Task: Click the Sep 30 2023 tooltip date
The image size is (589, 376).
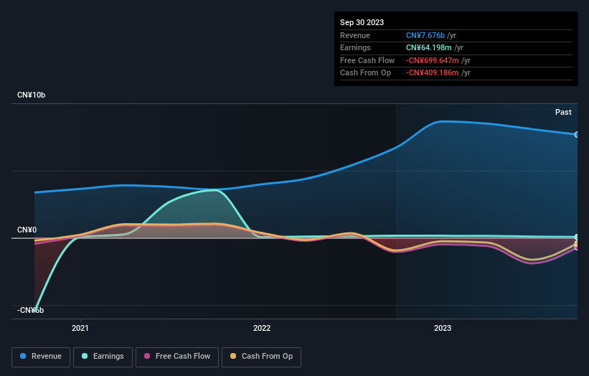Action: point(362,22)
